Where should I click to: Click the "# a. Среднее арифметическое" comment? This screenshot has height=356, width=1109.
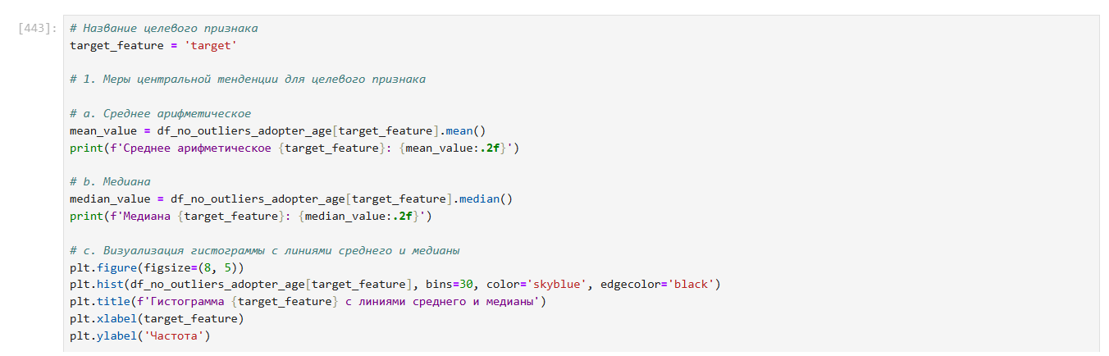161,114
